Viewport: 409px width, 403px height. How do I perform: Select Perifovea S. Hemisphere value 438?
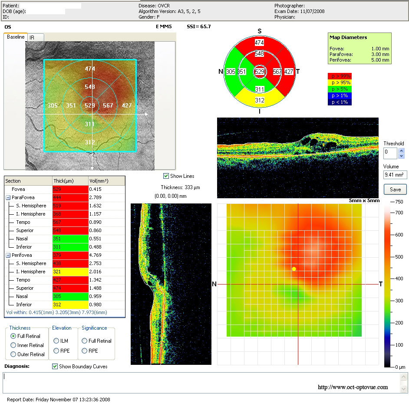70,264
